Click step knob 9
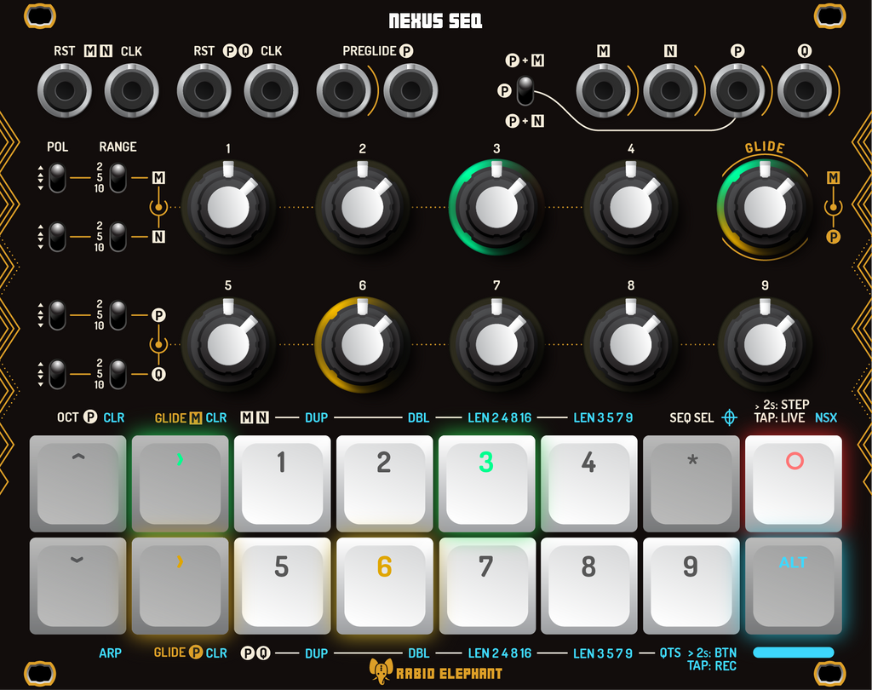Image resolution: width=872 pixels, height=690 pixels. click(x=765, y=344)
